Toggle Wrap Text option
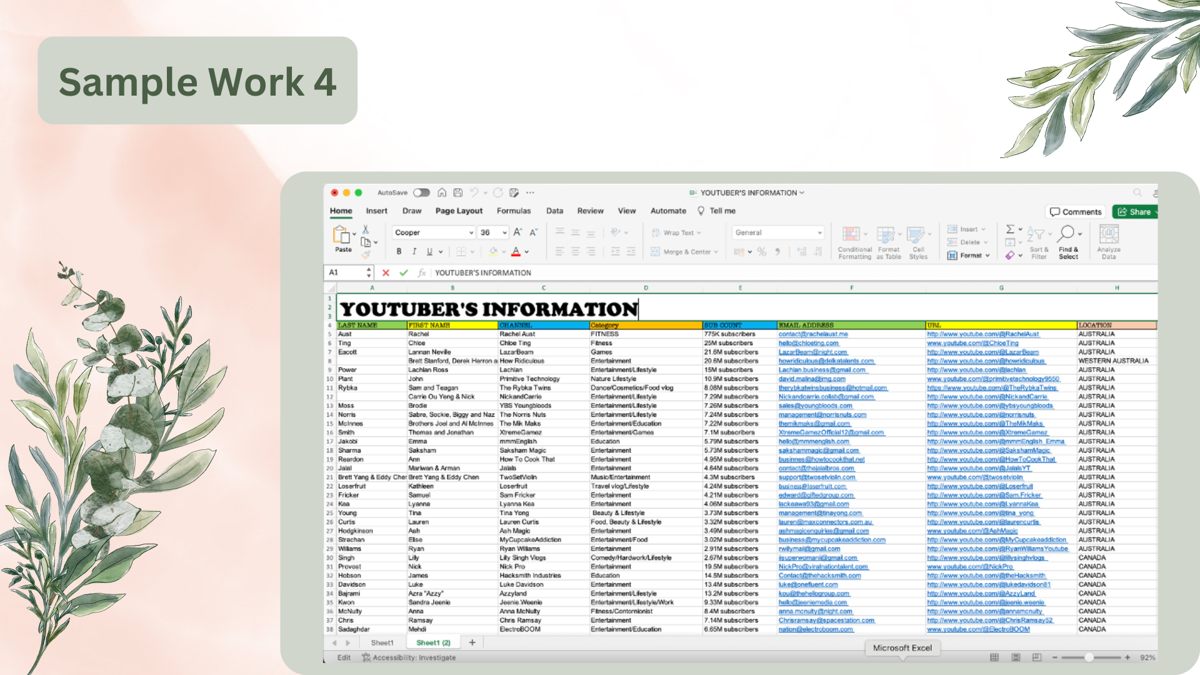Screen dimensions: 1200x675 tap(676, 232)
